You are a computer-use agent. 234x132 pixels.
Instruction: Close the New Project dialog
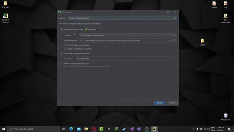175,12
